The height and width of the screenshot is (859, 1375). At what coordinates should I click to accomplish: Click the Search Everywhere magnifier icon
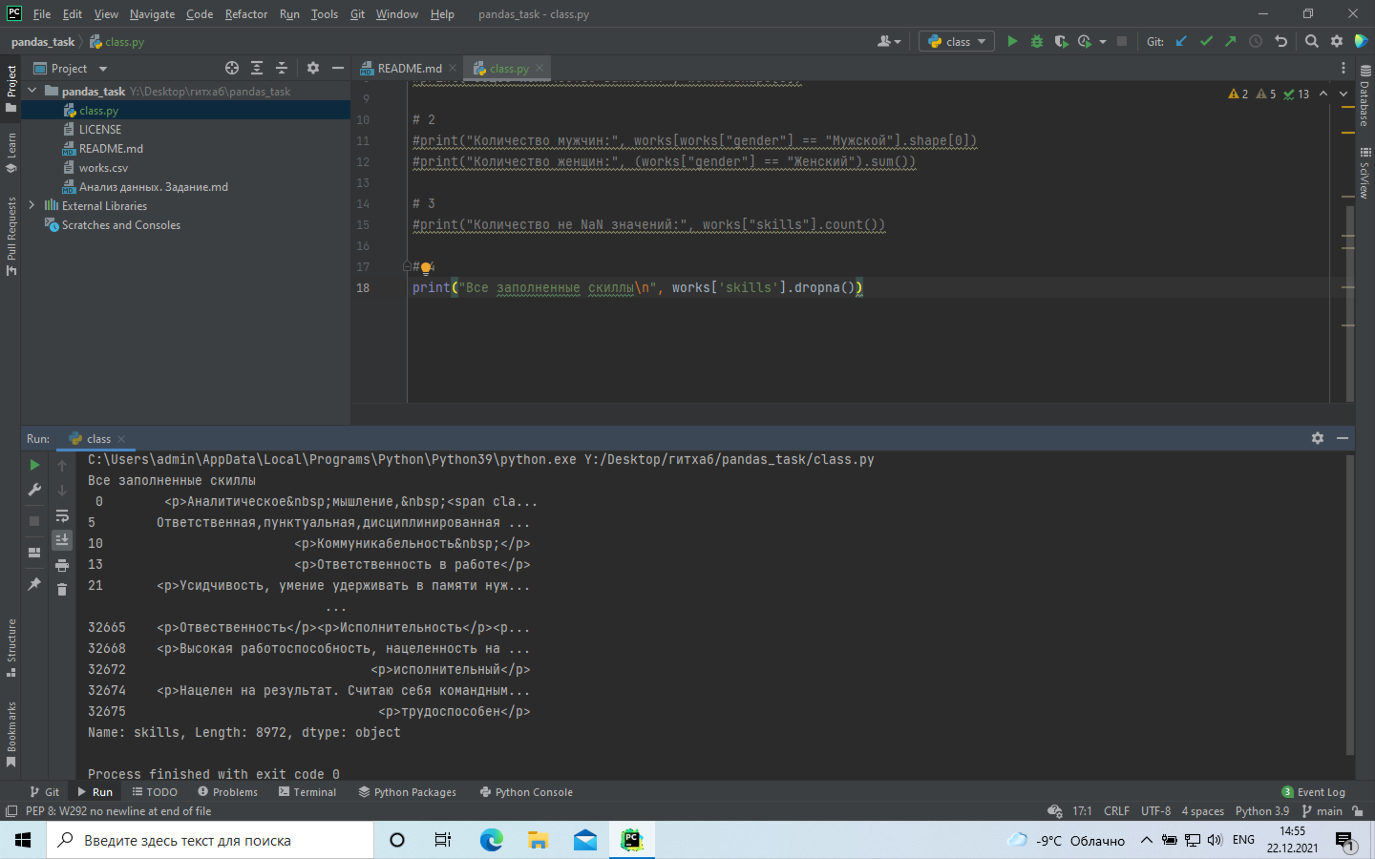tap(1312, 41)
